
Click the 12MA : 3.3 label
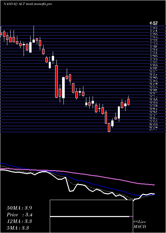(19, 221)
